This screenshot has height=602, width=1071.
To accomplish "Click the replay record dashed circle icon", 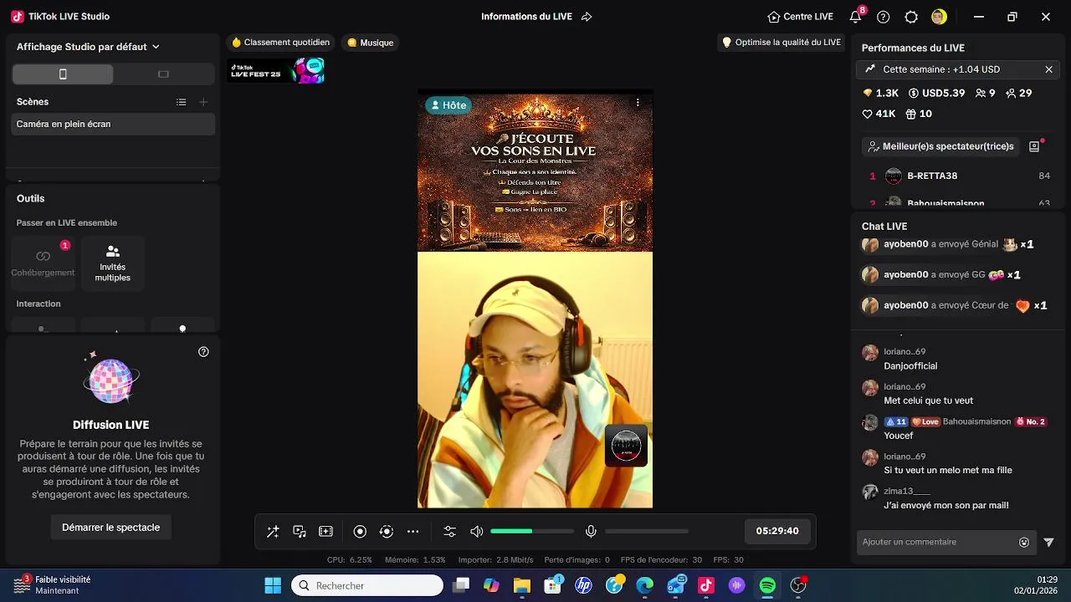I will click(x=387, y=532).
